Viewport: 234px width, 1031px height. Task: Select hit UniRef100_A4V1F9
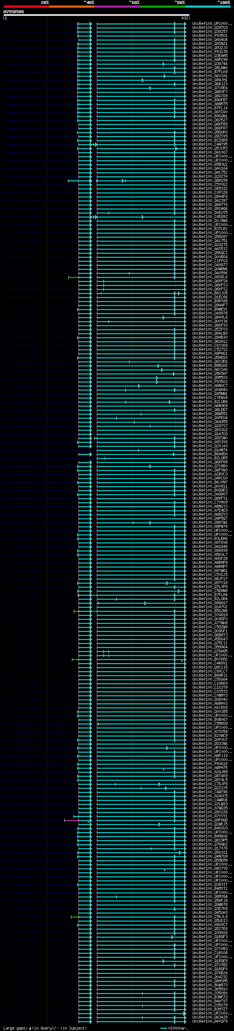pyautogui.click(x=210, y=1021)
